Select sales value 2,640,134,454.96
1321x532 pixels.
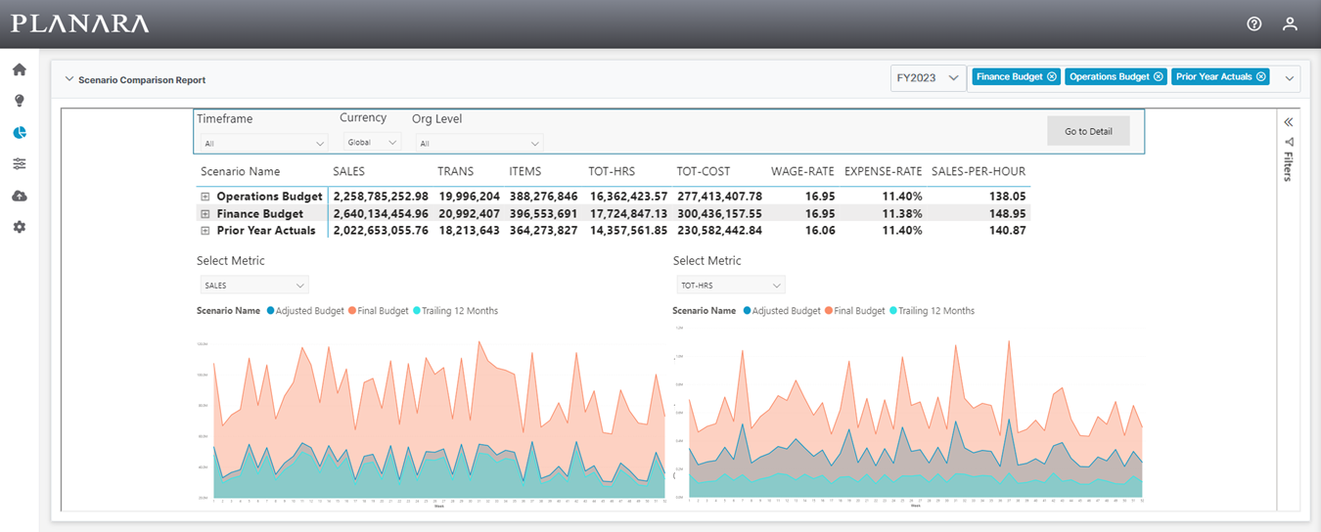click(381, 213)
